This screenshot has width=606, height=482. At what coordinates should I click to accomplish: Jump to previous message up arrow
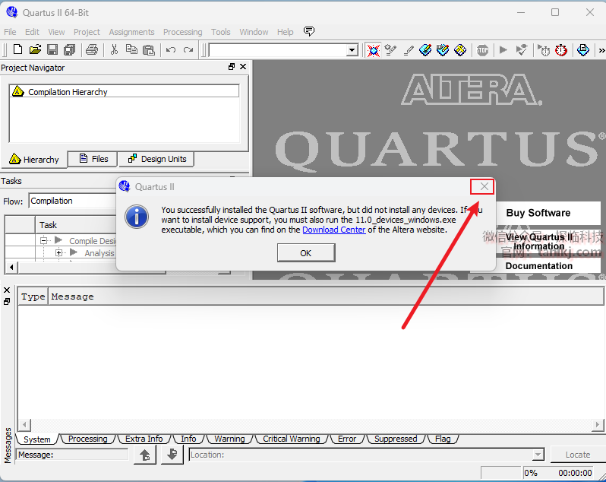145,455
